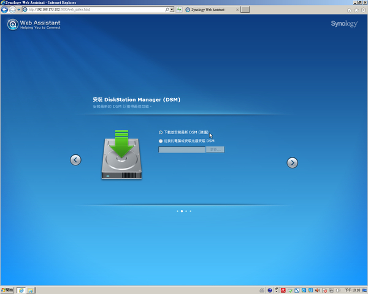Image resolution: width=368 pixels, height=294 pixels.
Task: Click the DSM file path input field
Action: [x=182, y=149]
